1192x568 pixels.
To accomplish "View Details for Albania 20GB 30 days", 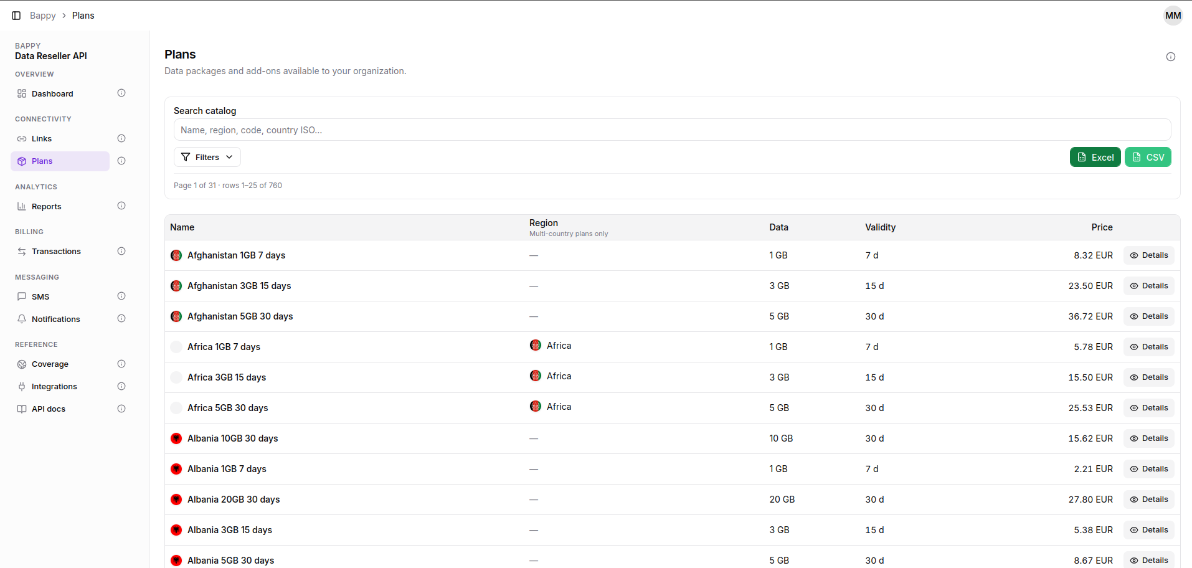I will [1149, 499].
